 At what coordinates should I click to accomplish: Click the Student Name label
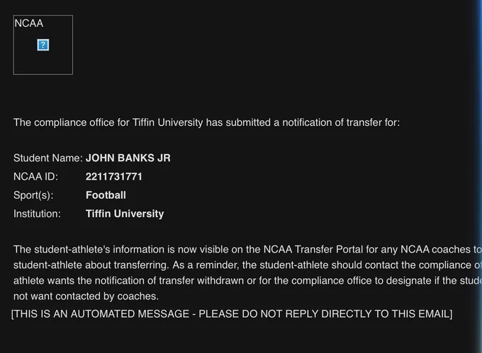coord(48,158)
